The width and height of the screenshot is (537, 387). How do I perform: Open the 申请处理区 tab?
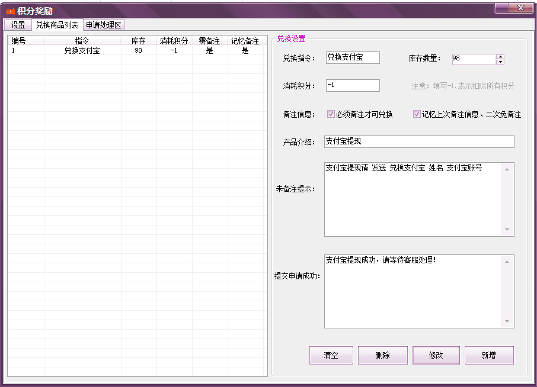(103, 25)
